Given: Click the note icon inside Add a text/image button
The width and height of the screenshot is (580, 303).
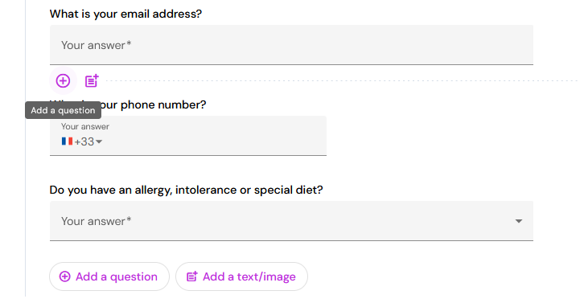Looking at the screenshot, I should pyautogui.click(x=192, y=276).
